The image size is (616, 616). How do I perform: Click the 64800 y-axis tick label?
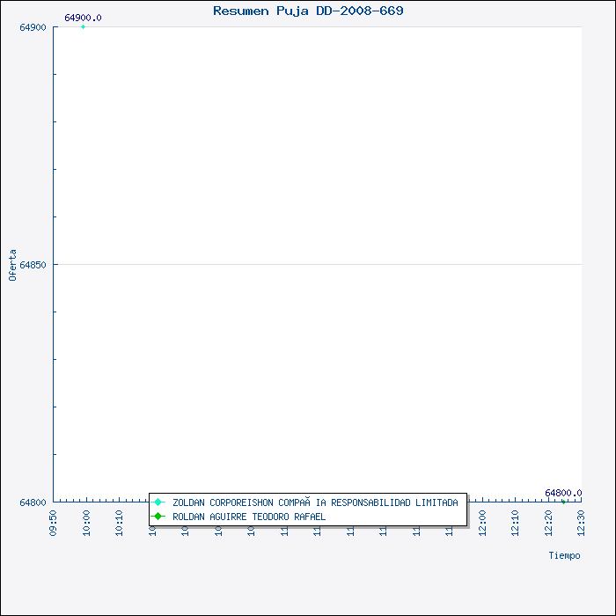click(33, 502)
